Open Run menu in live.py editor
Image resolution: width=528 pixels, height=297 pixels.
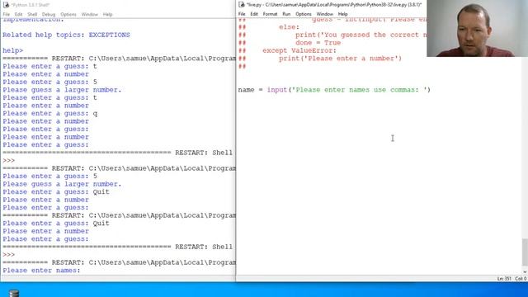tap(286, 14)
